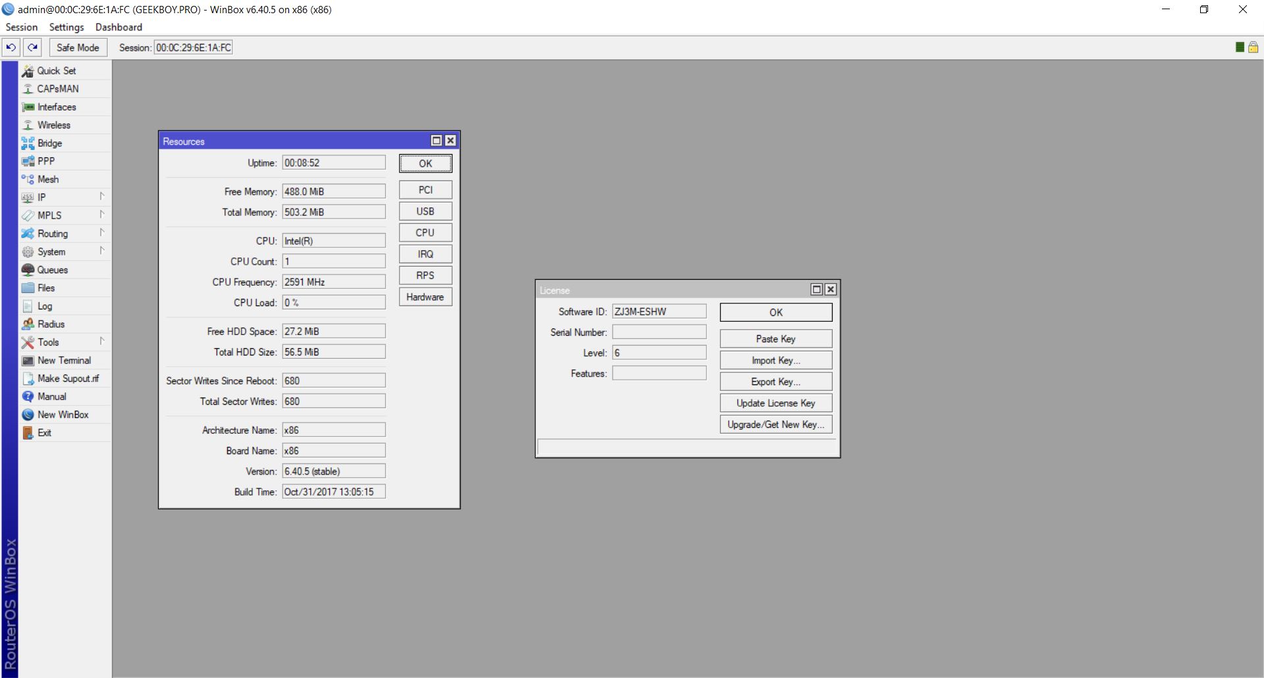Click the MPLS sidebar icon
Viewport: 1264px width, 678px height.
[28, 216]
